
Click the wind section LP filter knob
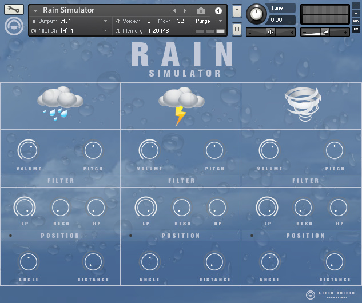[x=267, y=207]
